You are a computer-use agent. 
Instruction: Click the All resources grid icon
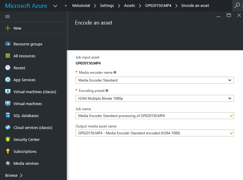point(8,56)
